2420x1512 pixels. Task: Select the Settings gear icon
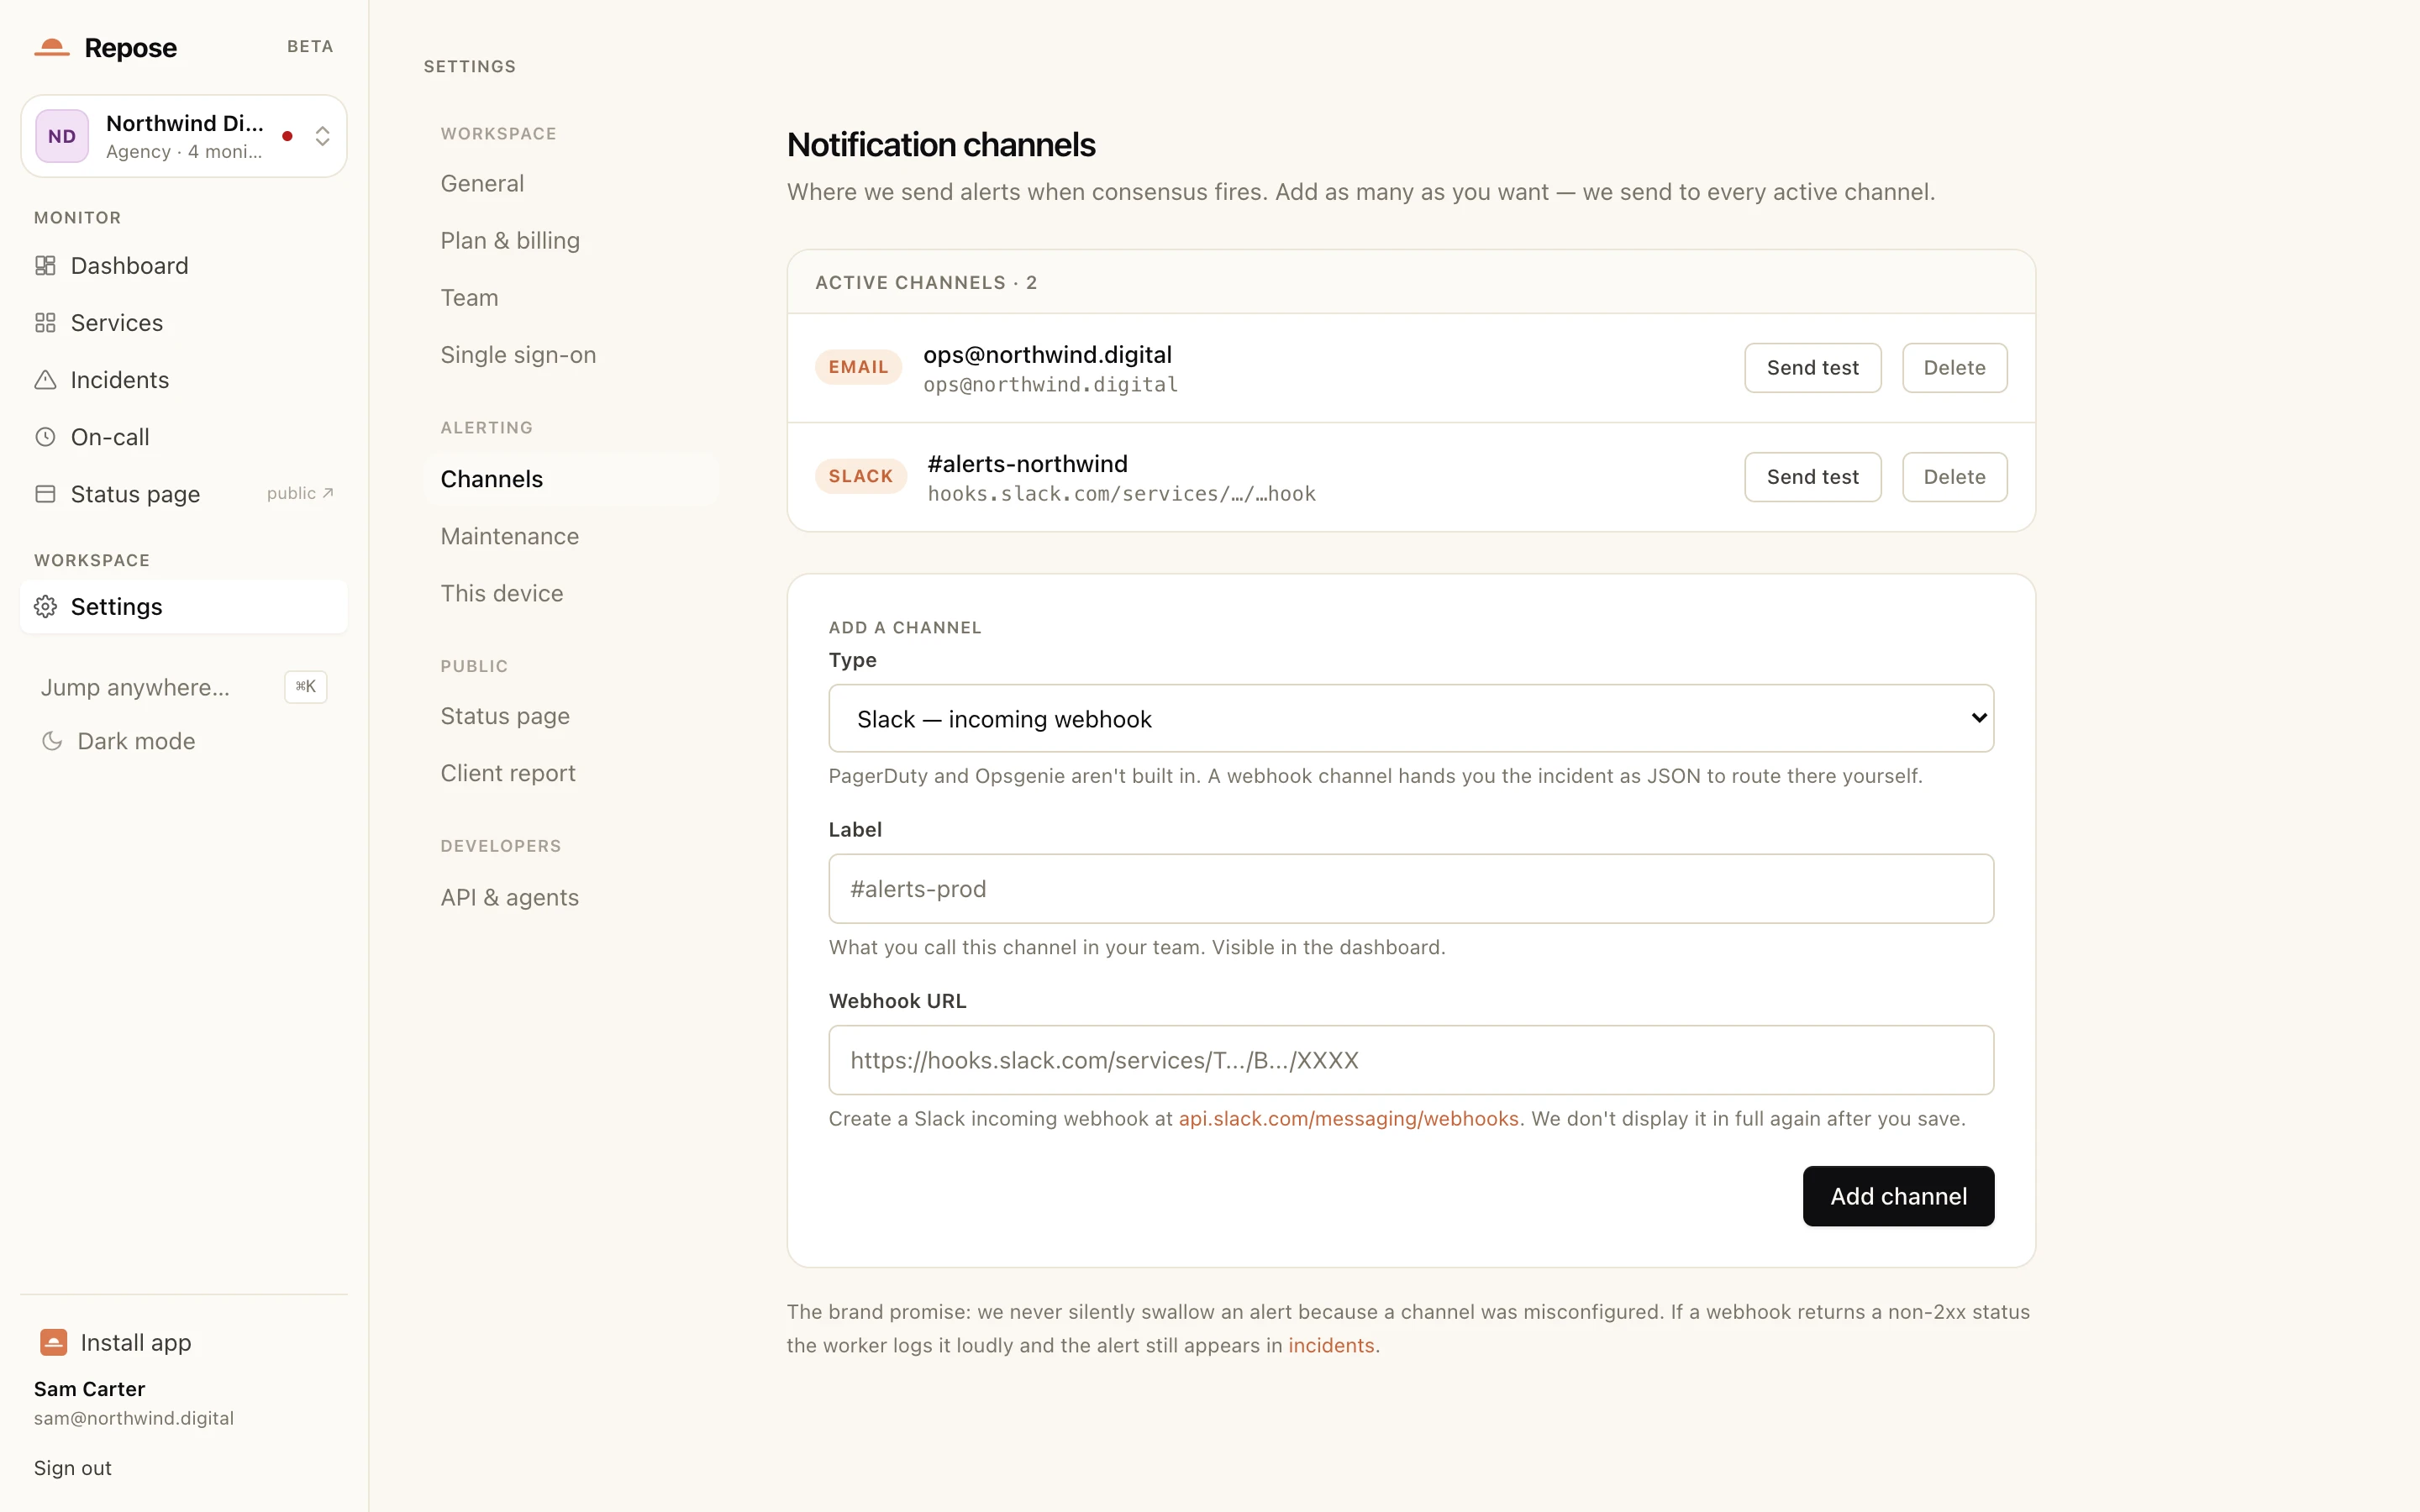(x=45, y=606)
